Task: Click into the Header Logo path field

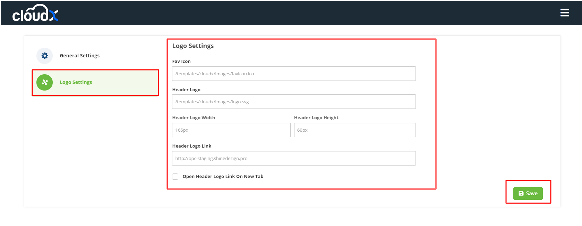Action: [x=293, y=102]
